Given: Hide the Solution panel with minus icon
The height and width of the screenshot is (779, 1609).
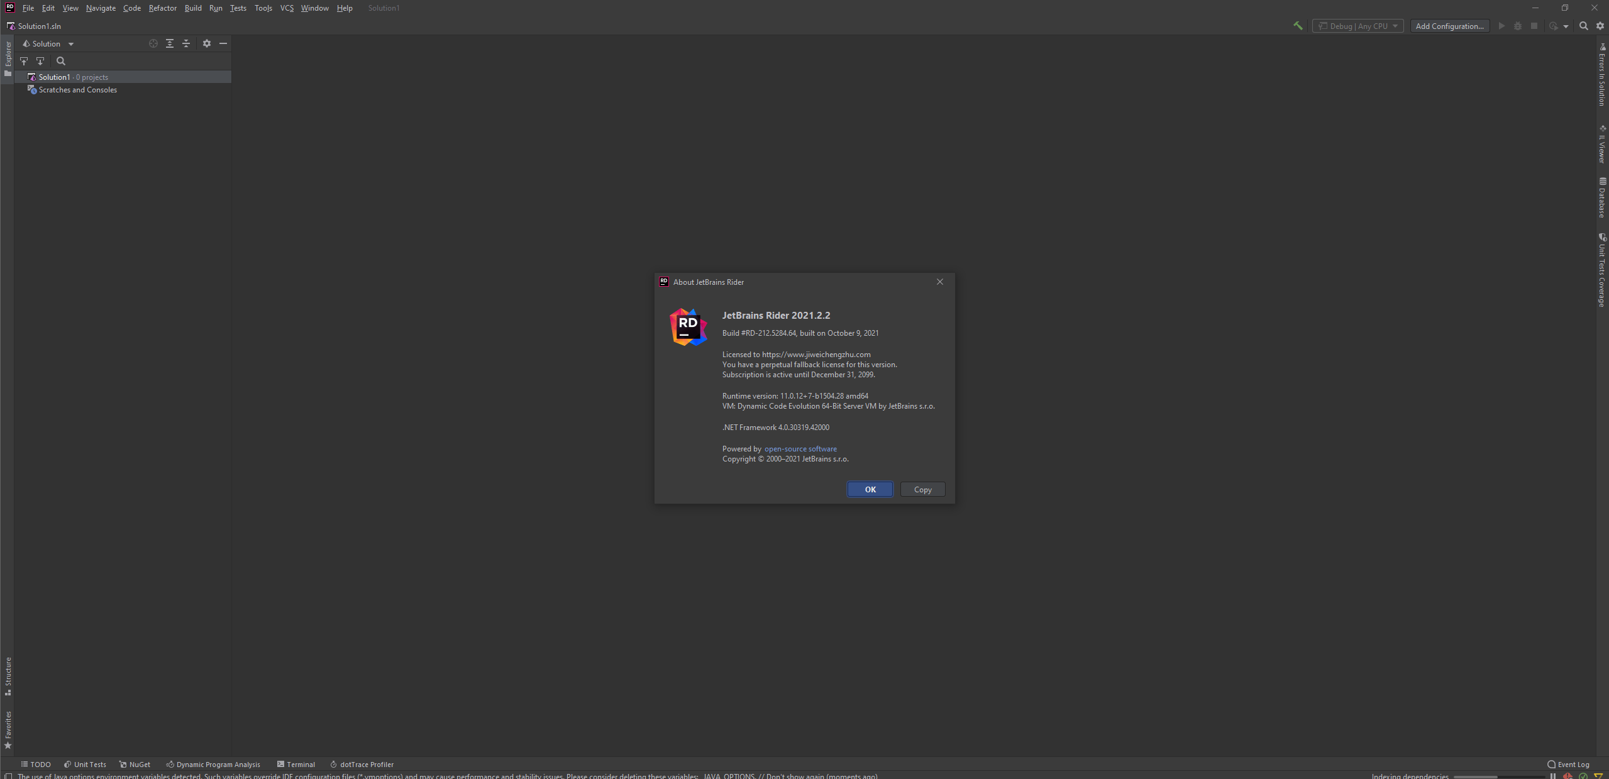Looking at the screenshot, I should pos(223,43).
